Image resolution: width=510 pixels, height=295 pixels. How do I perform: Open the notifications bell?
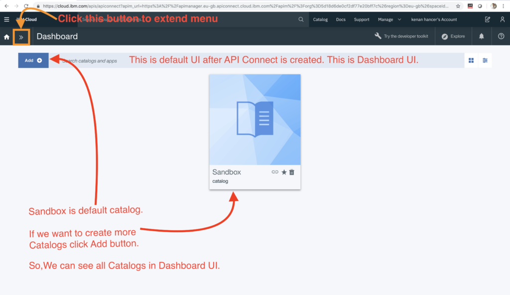click(482, 36)
